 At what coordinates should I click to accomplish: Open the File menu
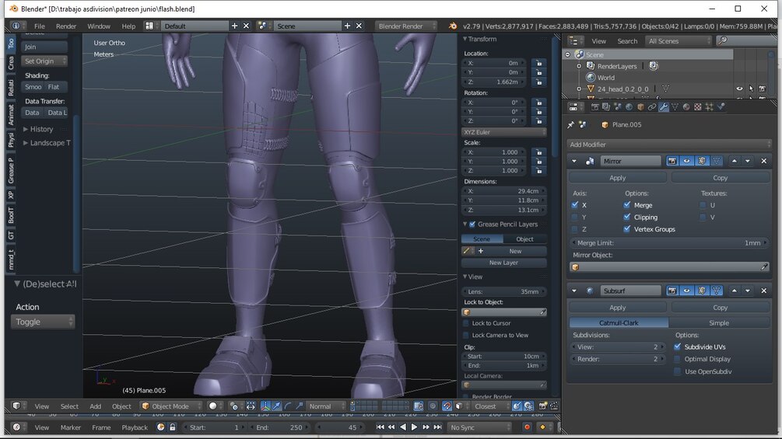40,26
